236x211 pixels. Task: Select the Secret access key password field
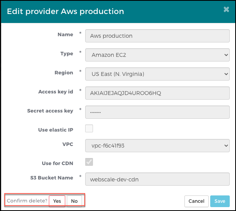157,112
